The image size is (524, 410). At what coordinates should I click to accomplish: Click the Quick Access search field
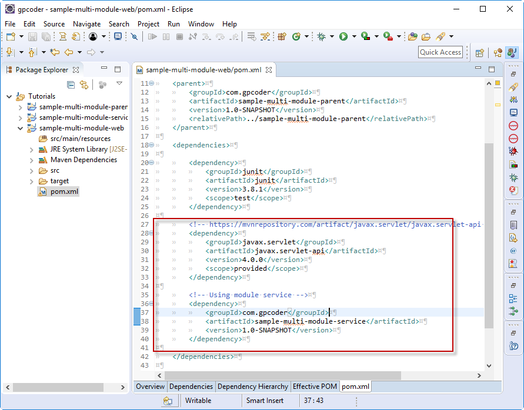tap(440, 52)
